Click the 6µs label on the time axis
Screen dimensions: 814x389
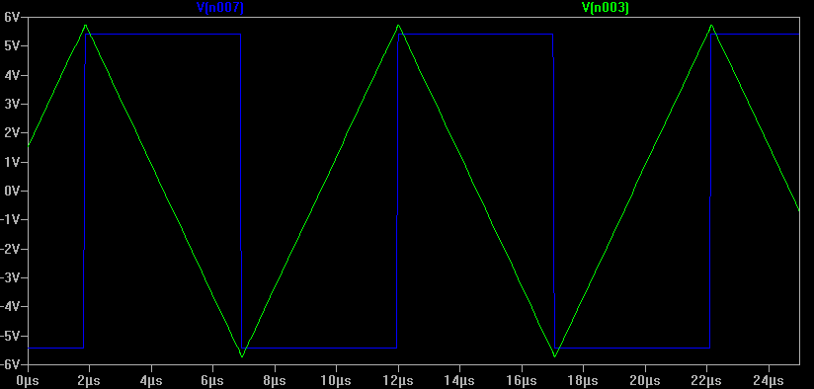212,382
